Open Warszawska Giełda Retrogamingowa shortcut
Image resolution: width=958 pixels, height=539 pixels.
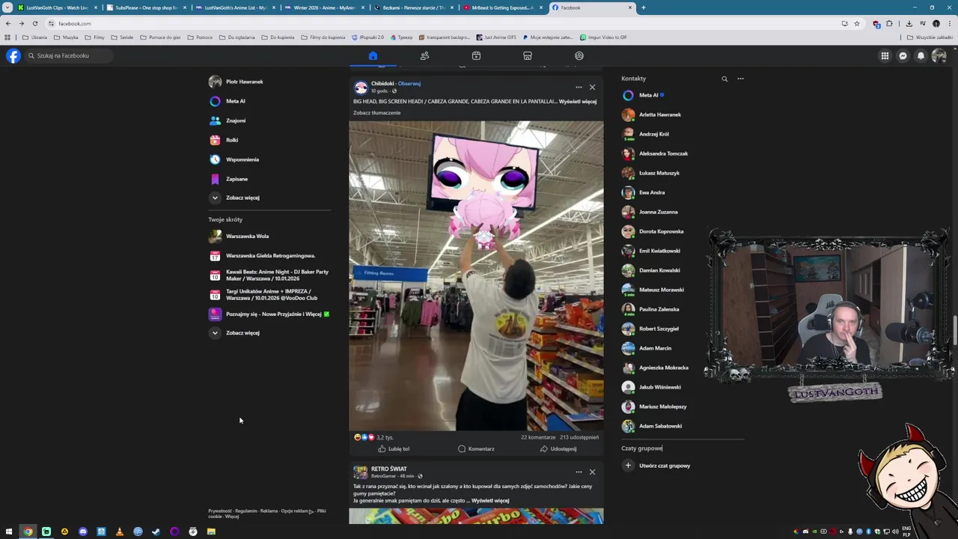269,255
